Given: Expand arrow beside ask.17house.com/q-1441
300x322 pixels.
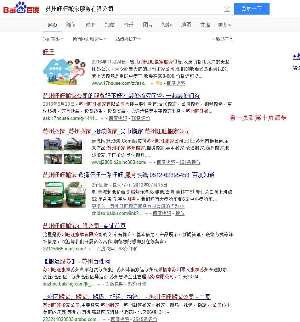Looking at the screenshot, I should pos(102,119).
